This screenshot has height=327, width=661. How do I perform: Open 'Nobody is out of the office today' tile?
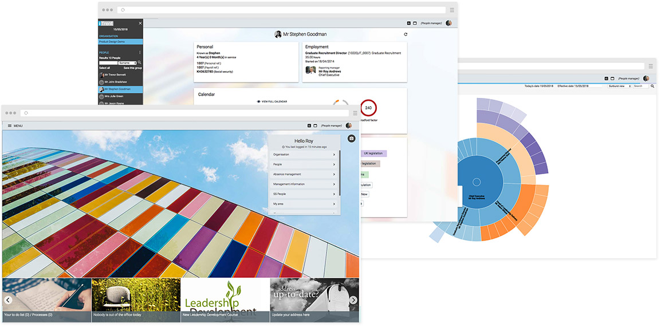tap(136, 300)
